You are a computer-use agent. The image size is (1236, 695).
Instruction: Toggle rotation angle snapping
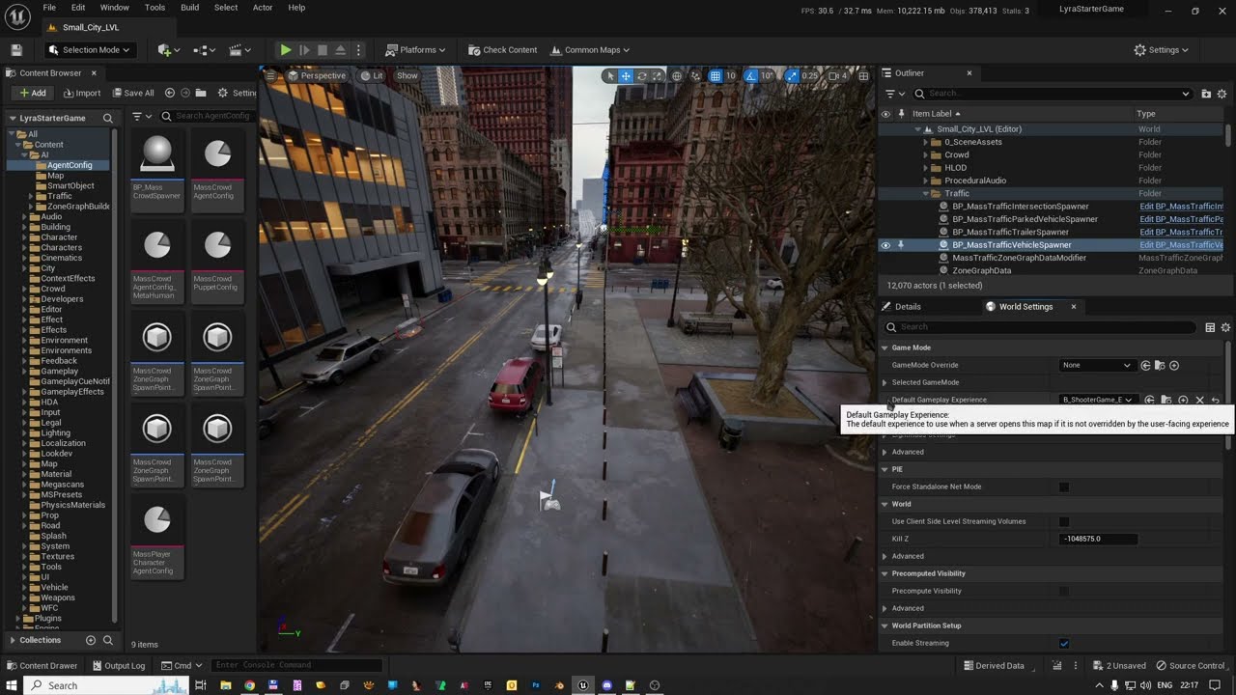pyautogui.click(x=750, y=75)
